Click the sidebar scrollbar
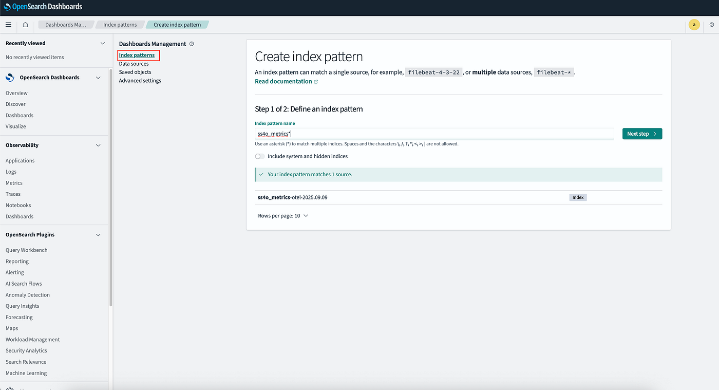The height and width of the screenshot is (390, 719). [110, 188]
